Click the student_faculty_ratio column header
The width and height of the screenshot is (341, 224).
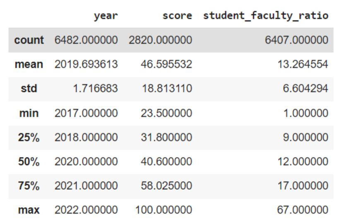[266, 16]
